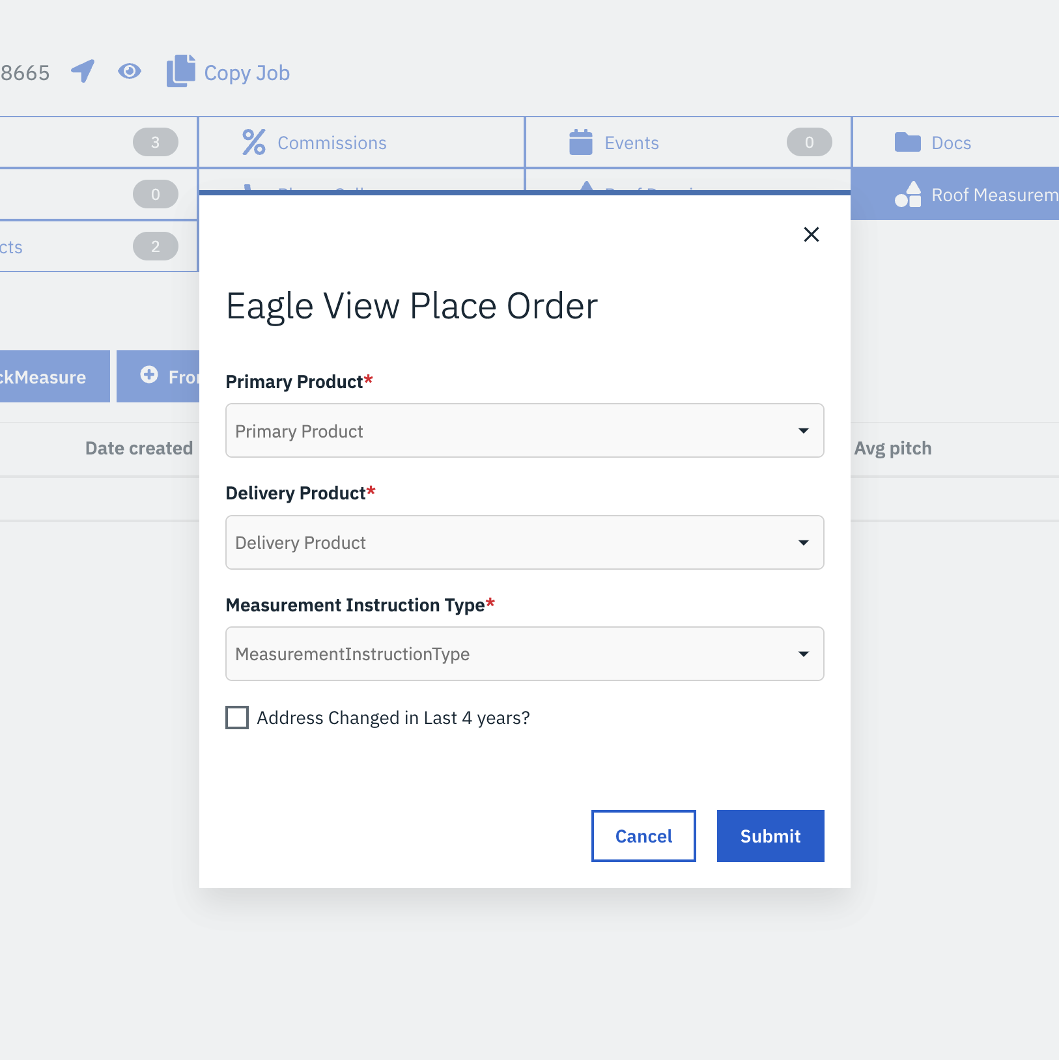The width and height of the screenshot is (1059, 1060).
Task: Submit the Eagle View order
Action: point(770,836)
